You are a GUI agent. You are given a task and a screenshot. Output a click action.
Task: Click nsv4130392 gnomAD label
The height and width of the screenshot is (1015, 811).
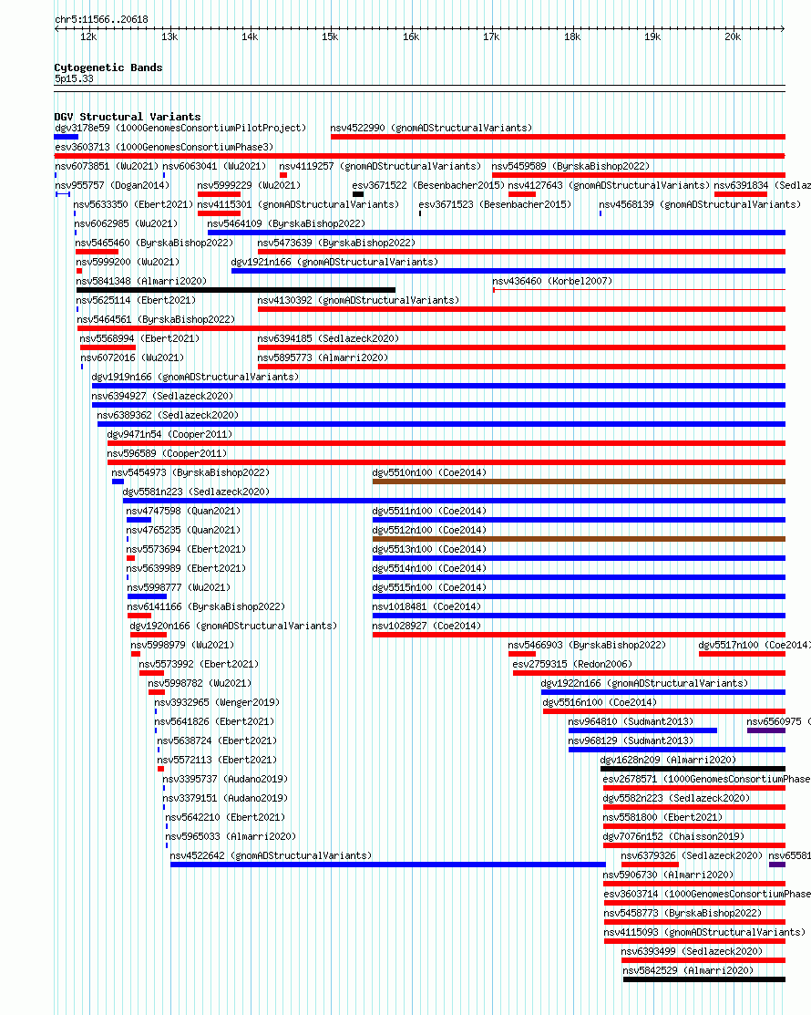click(358, 300)
